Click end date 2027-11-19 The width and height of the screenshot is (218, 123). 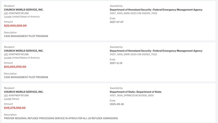(x=116, y=63)
